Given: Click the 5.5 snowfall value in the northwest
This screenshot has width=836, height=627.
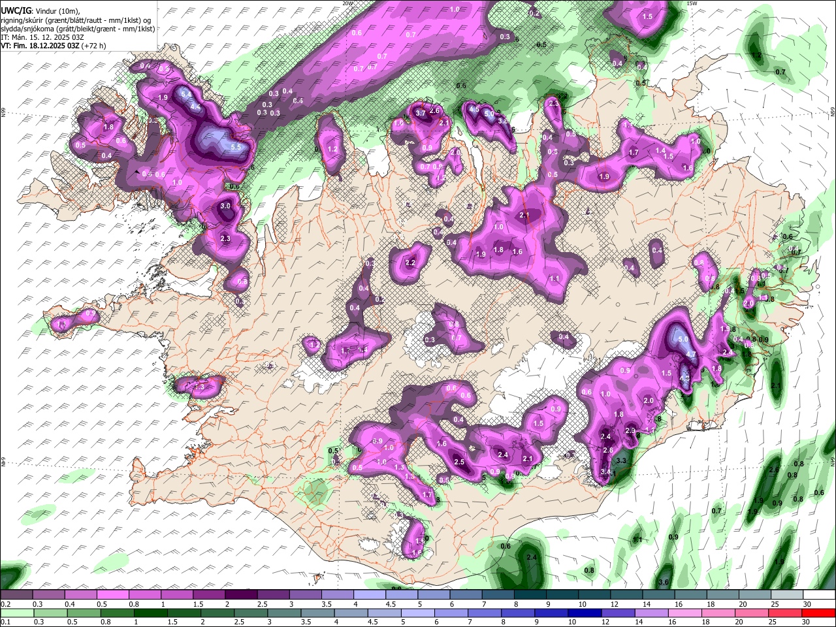Looking at the screenshot, I should pos(236,148).
